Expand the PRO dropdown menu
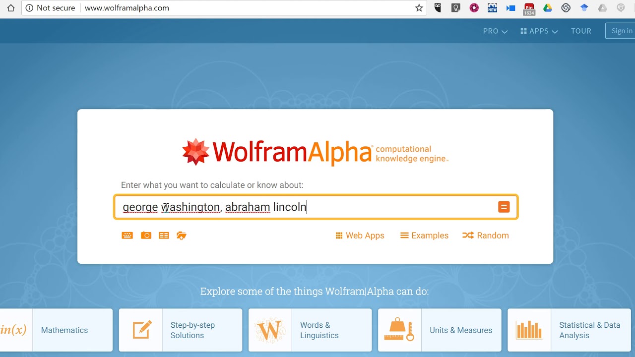635x357 pixels. (x=495, y=31)
